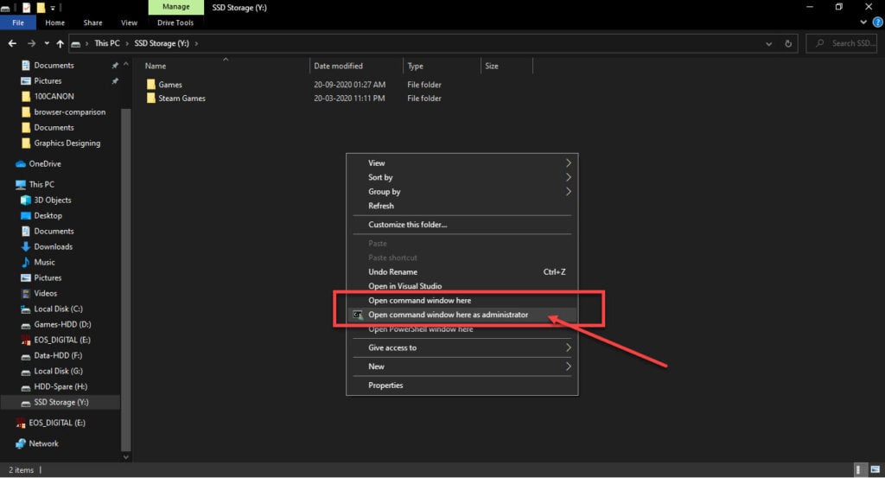
Task: Open the 3D Objects icon
Action: tap(25, 201)
